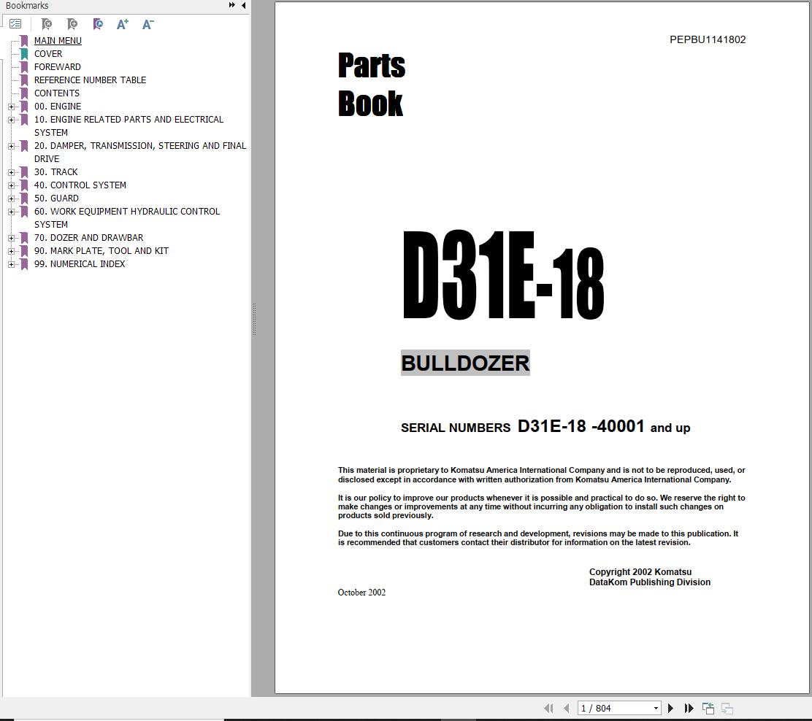Image resolution: width=812 pixels, height=721 pixels.
Task: Click the D31E-18 model title
Action: coord(503,275)
